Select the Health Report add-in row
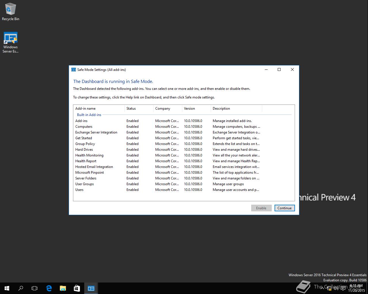 tap(168, 161)
